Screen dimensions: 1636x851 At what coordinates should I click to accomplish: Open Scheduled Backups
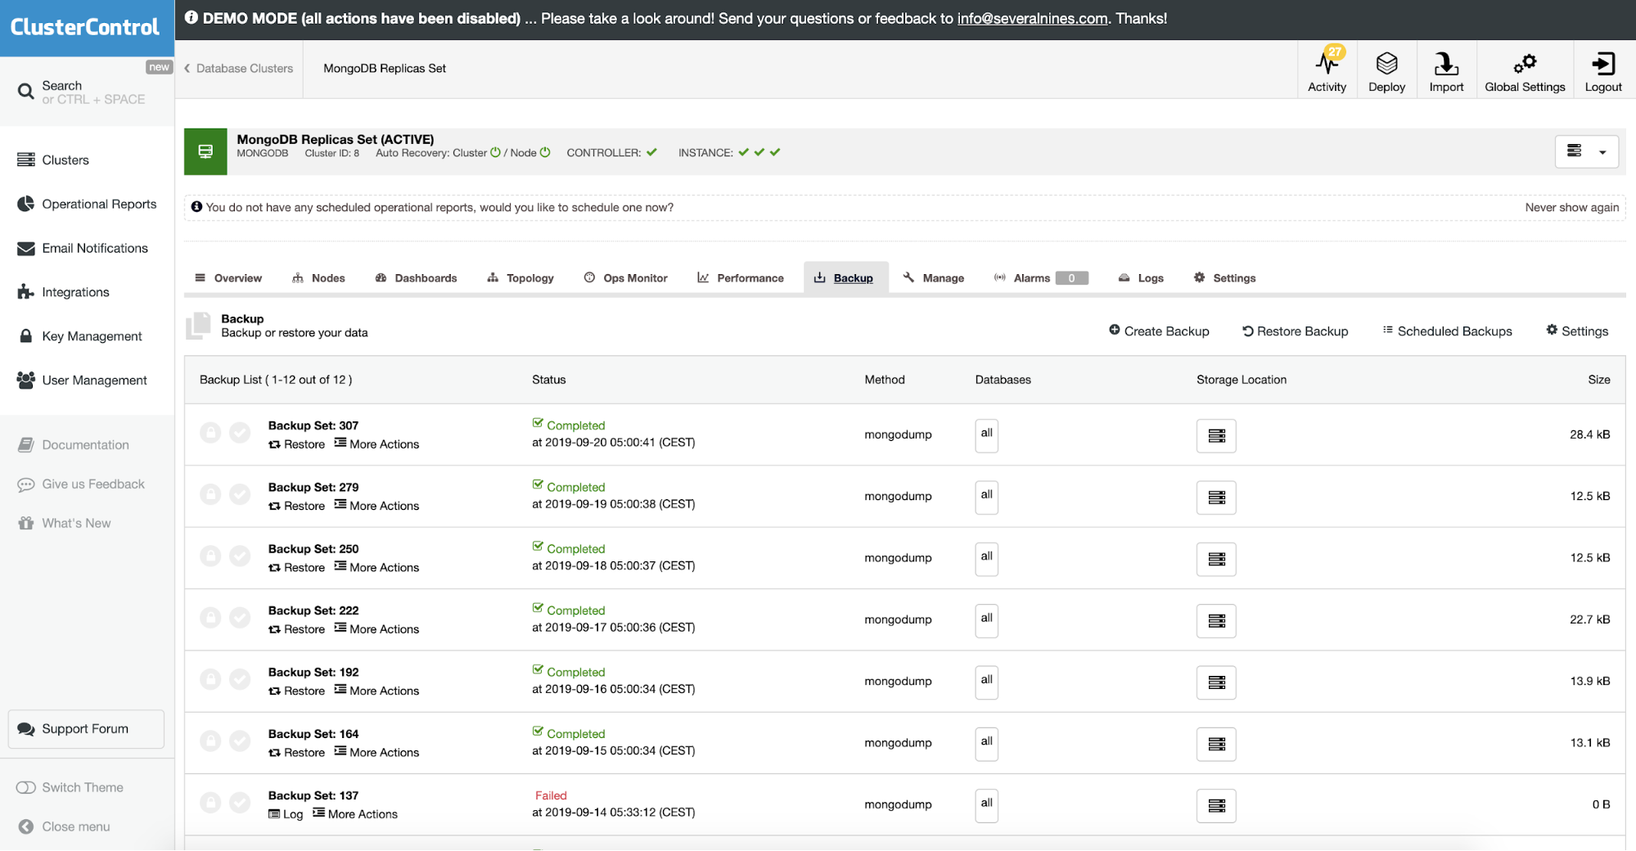pos(1447,331)
